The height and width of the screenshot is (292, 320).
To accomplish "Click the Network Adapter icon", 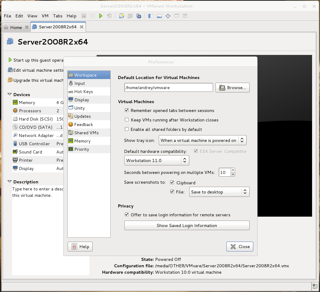I will point(15,135).
